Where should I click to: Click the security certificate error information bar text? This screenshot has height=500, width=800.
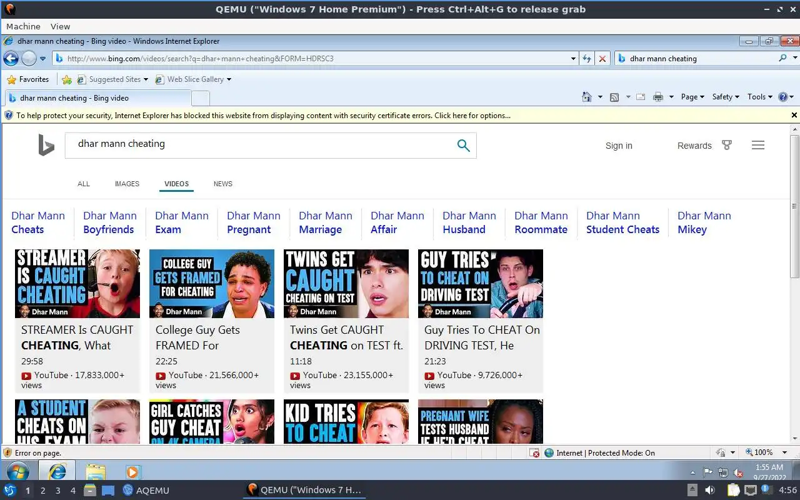click(x=263, y=115)
